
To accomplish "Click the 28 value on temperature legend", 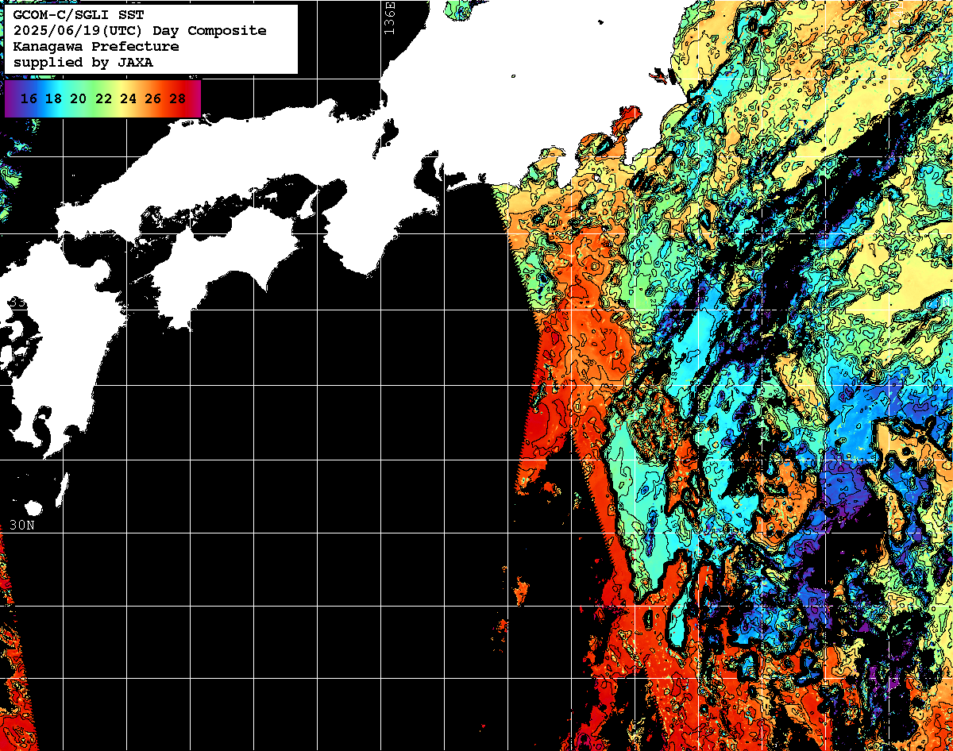I will click(178, 99).
